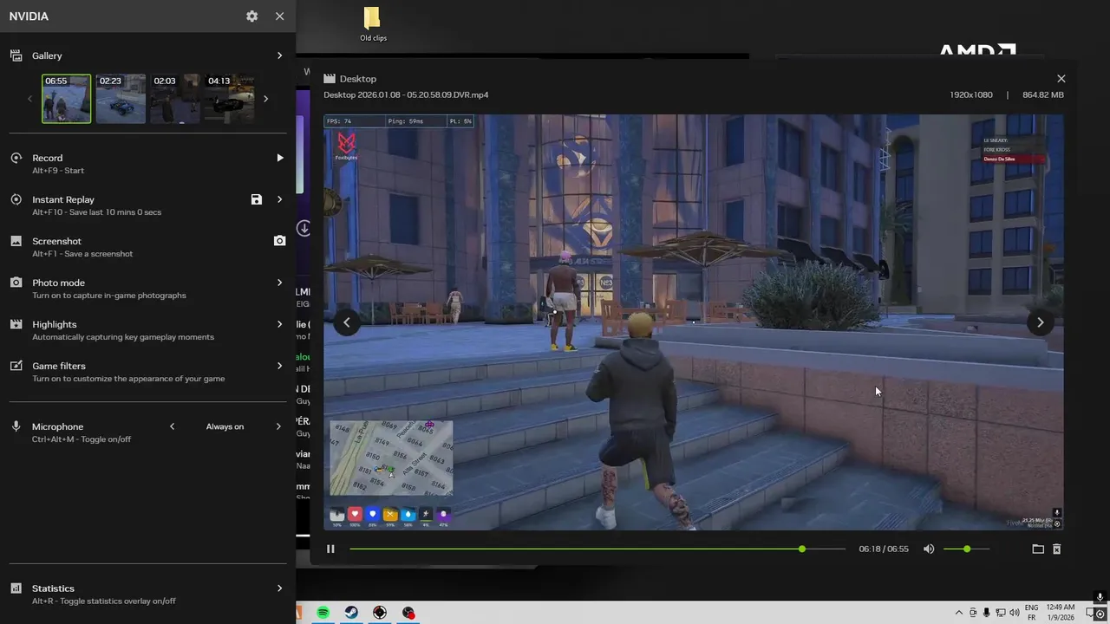Open clip file location folder icon
The width and height of the screenshot is (1110, 624).
[1038, 549]
